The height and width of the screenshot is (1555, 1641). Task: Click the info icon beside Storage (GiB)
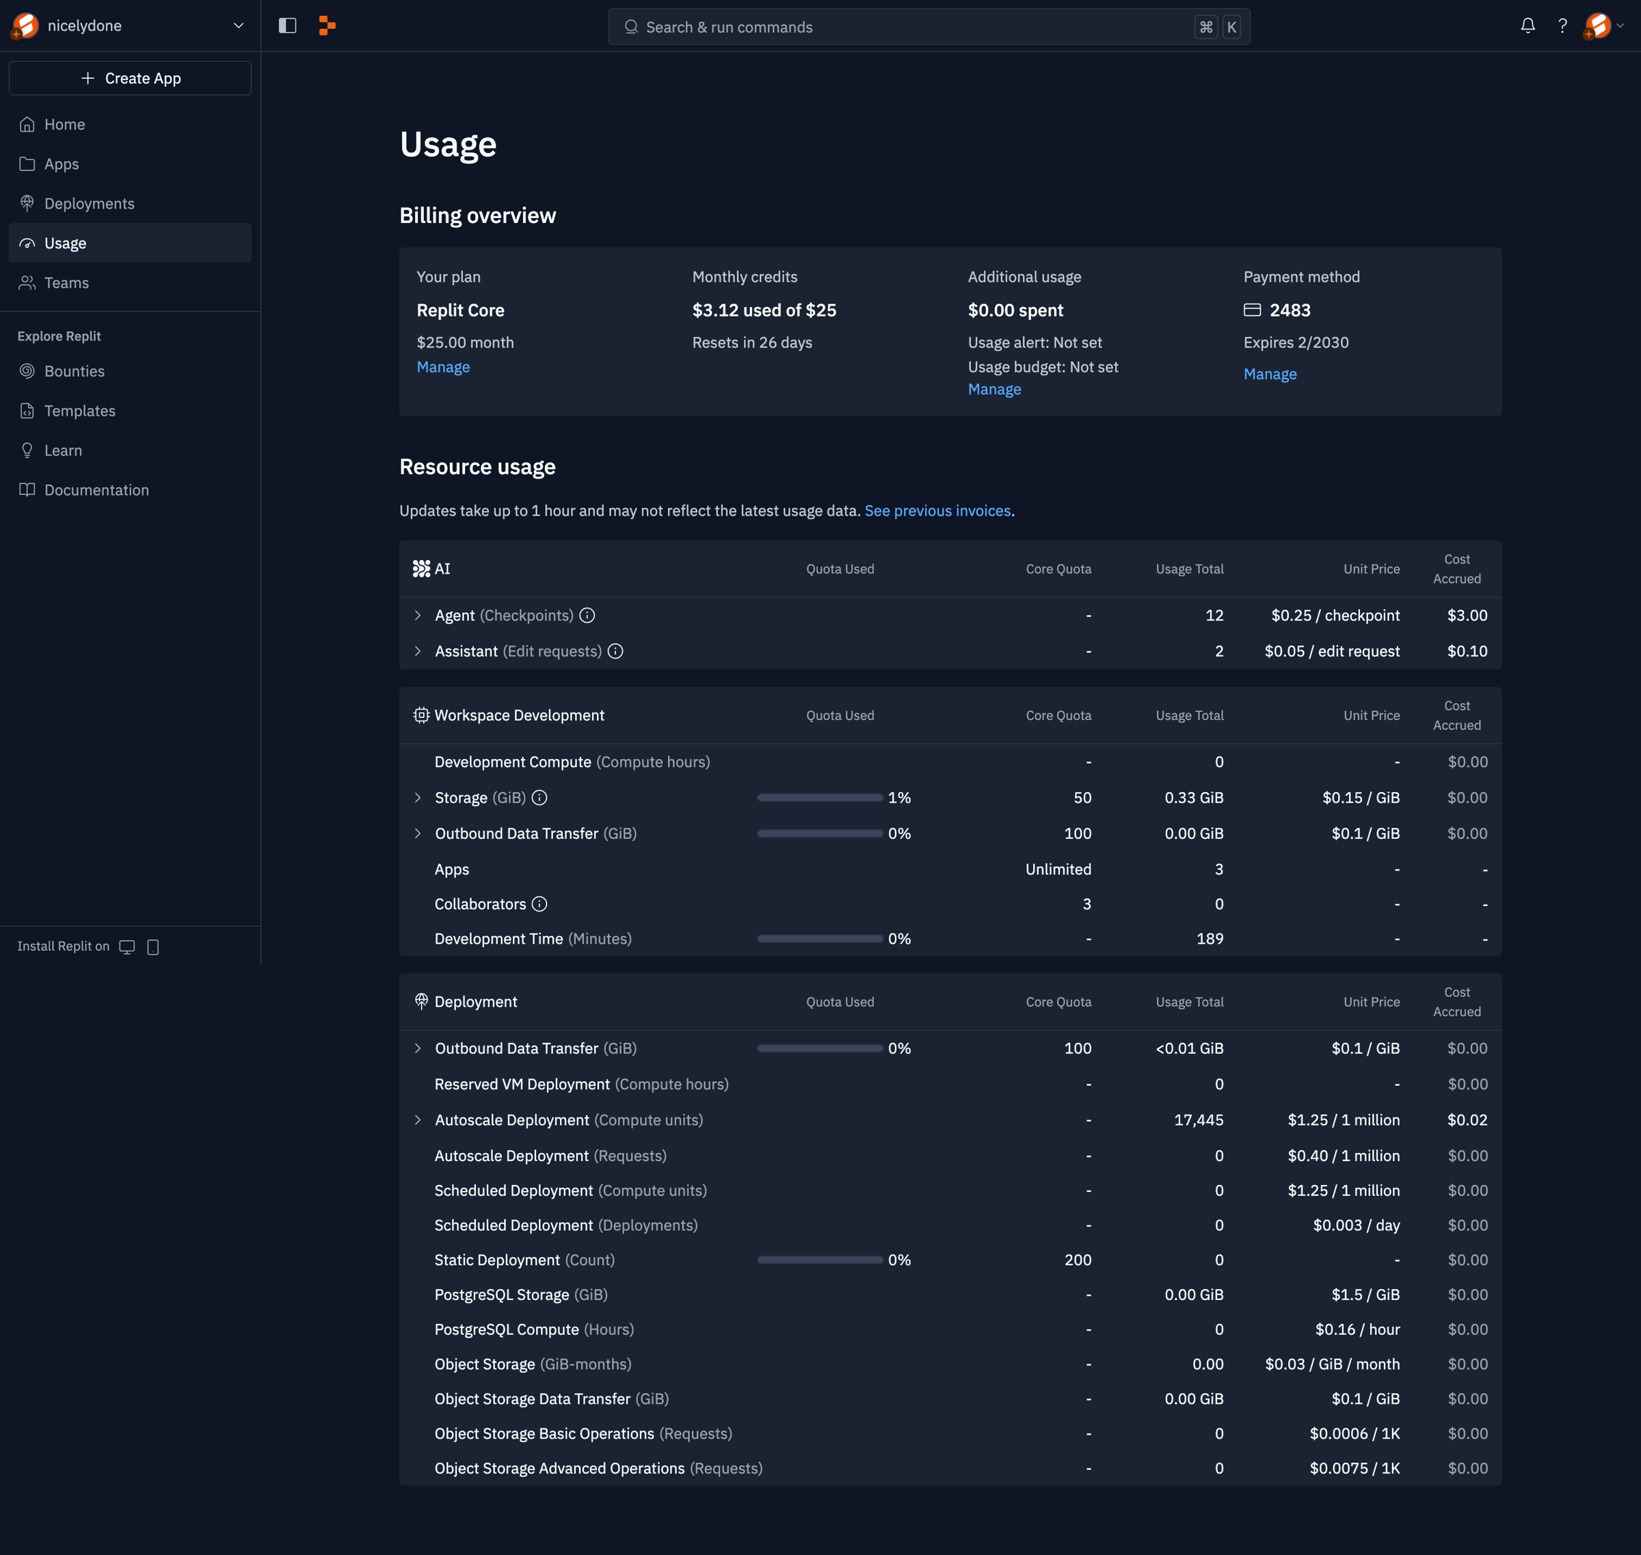tap(539, 797)
